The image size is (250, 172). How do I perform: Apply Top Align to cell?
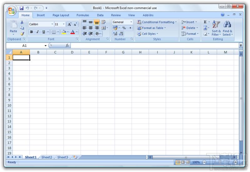[x=84, y=22]
